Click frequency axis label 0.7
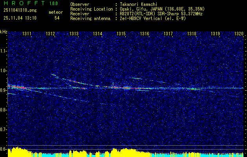 pos(4,130)
